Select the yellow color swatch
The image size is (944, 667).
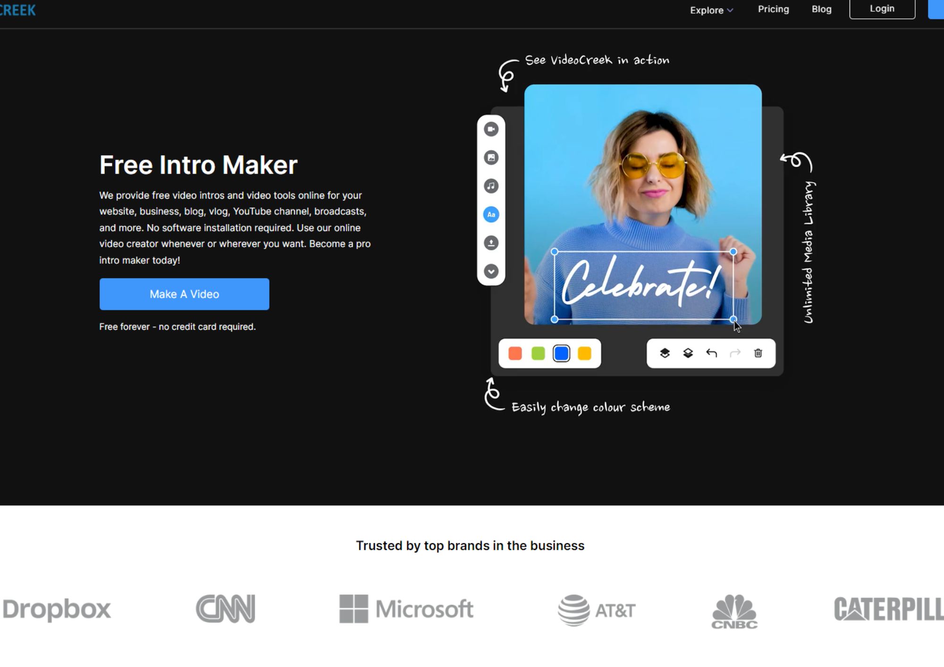[x=584, y=353]
